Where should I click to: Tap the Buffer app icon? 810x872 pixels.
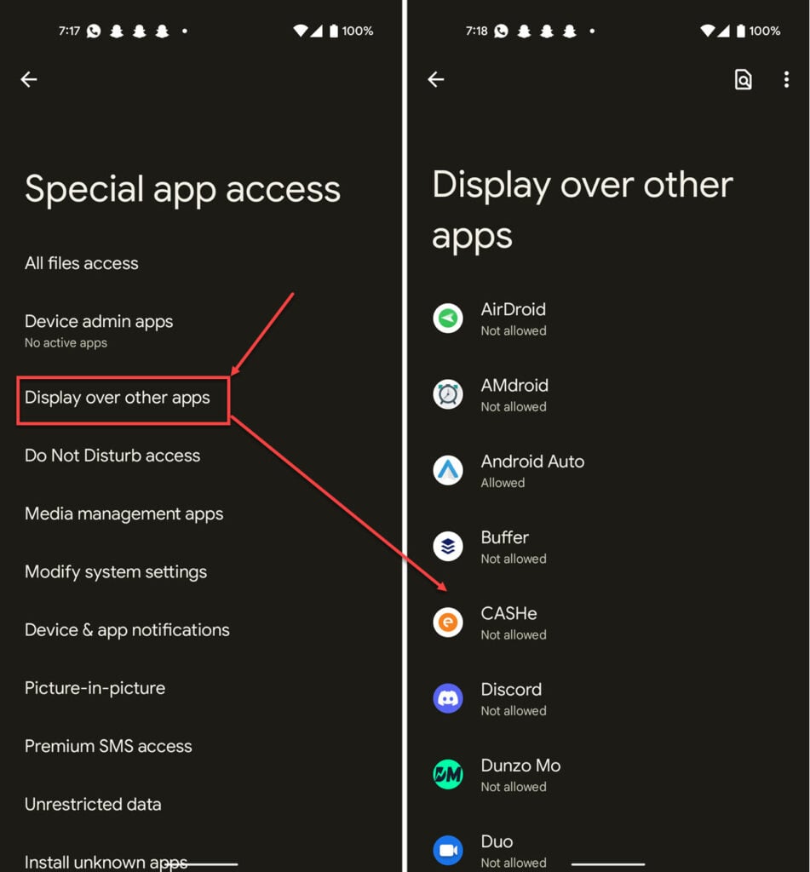click(448, 547)
